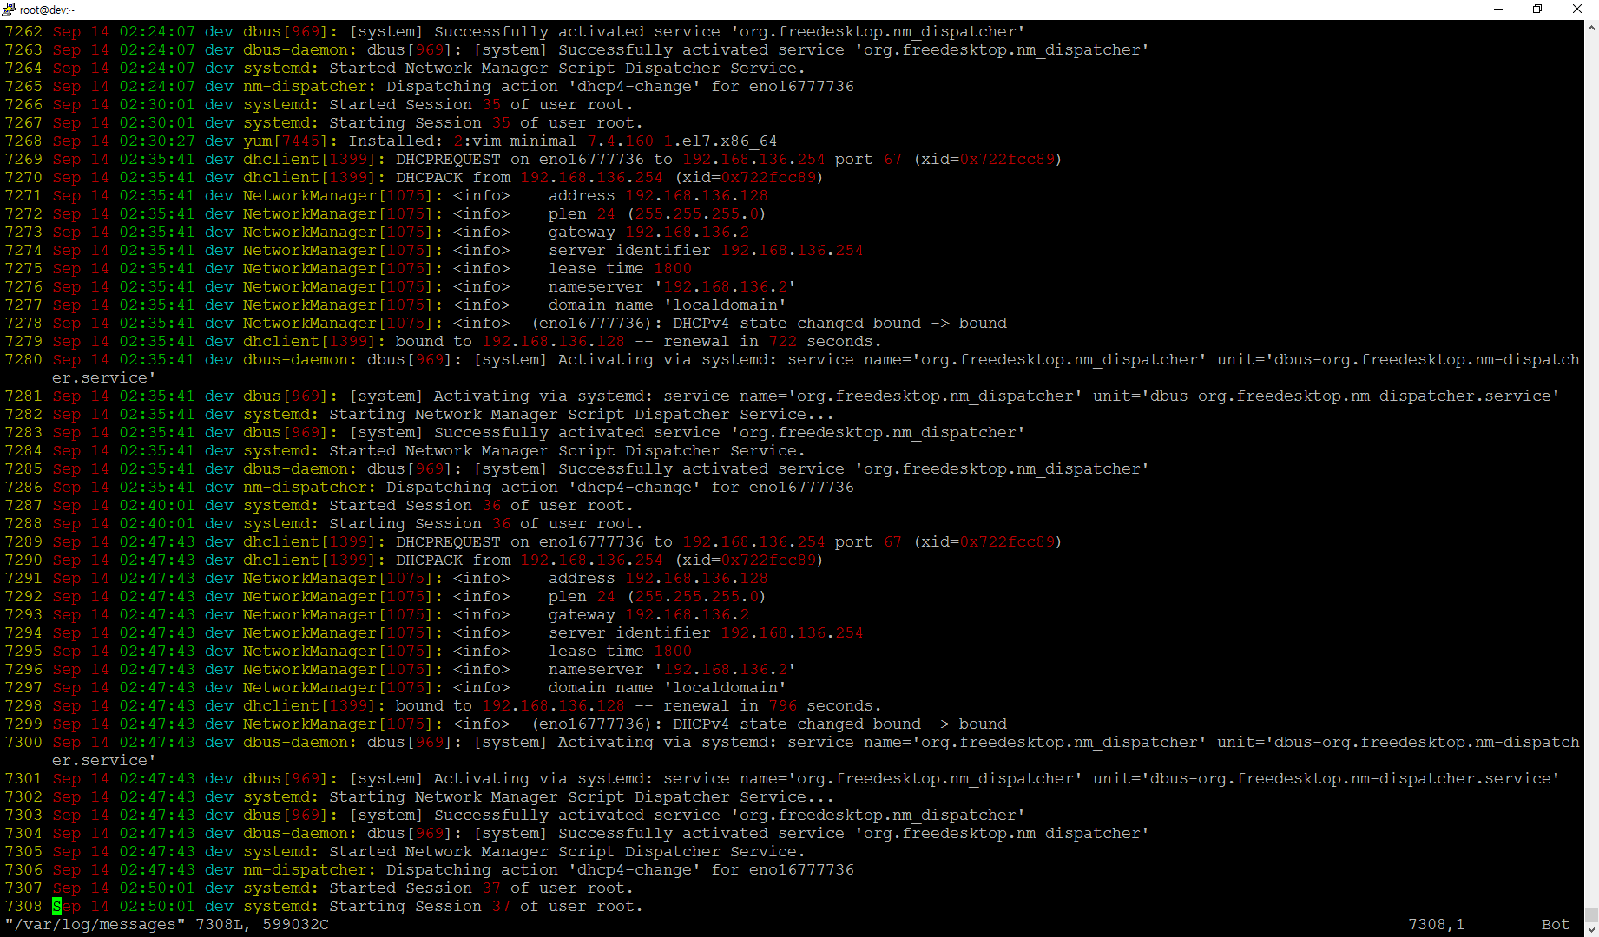The width and height of the screenshot is (1599, 937).
Task: Click 'dbus-org.freedesktop.nm-dispatcher.service' on line 7281
Action: tap(1350, 396)
